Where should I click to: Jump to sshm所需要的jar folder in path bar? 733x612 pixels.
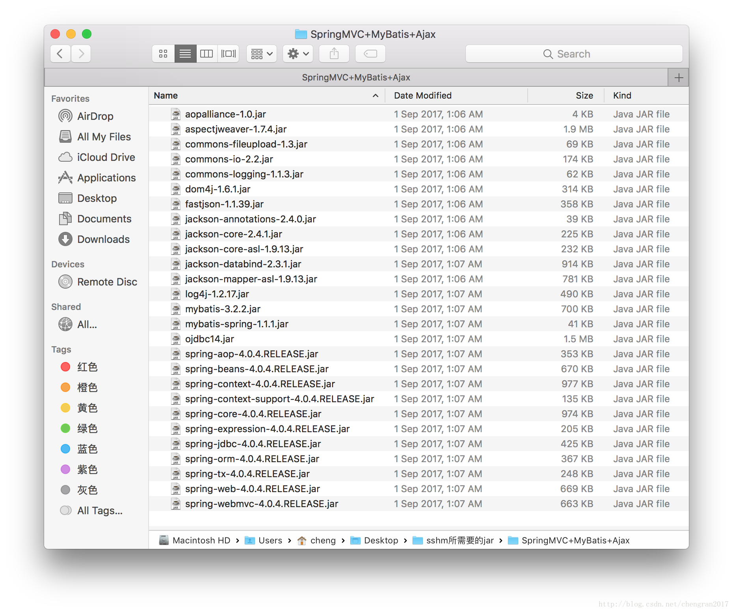[x=453, y=540]
